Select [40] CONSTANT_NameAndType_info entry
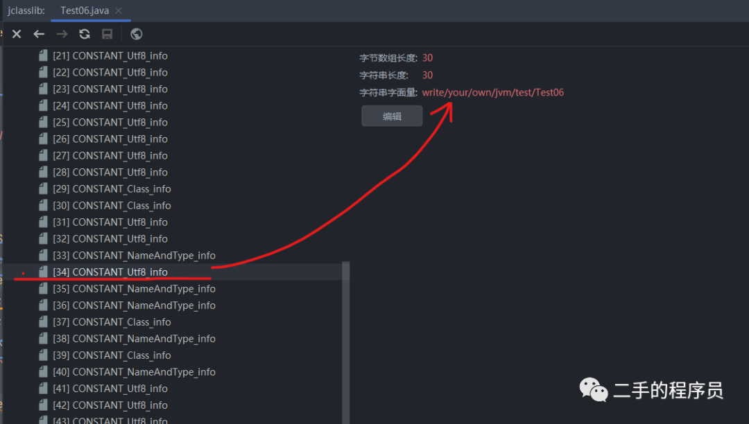749x424 pixels. tap(135, 372)
